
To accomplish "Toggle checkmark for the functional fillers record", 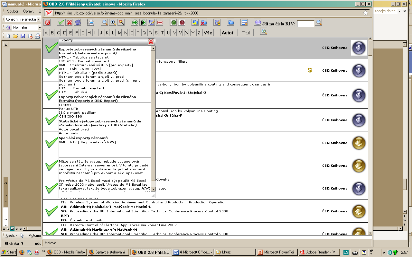I will (x=51, y=71).
